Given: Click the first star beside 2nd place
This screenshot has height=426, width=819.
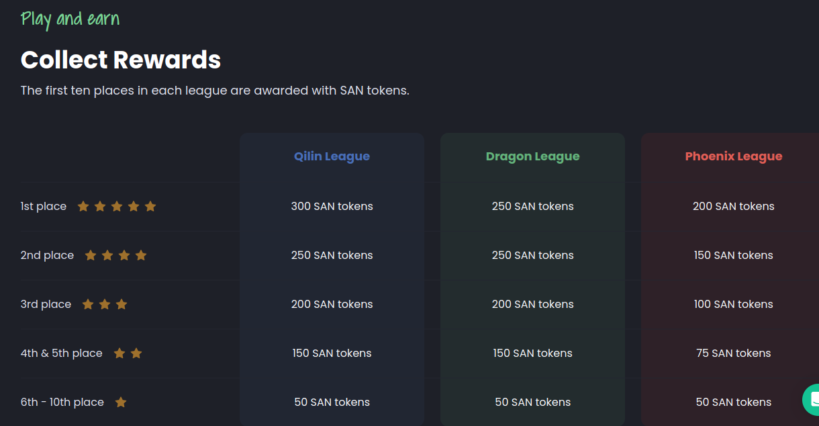Looking at the screenshot, I should pyautogui.click(x=91, y=255).
